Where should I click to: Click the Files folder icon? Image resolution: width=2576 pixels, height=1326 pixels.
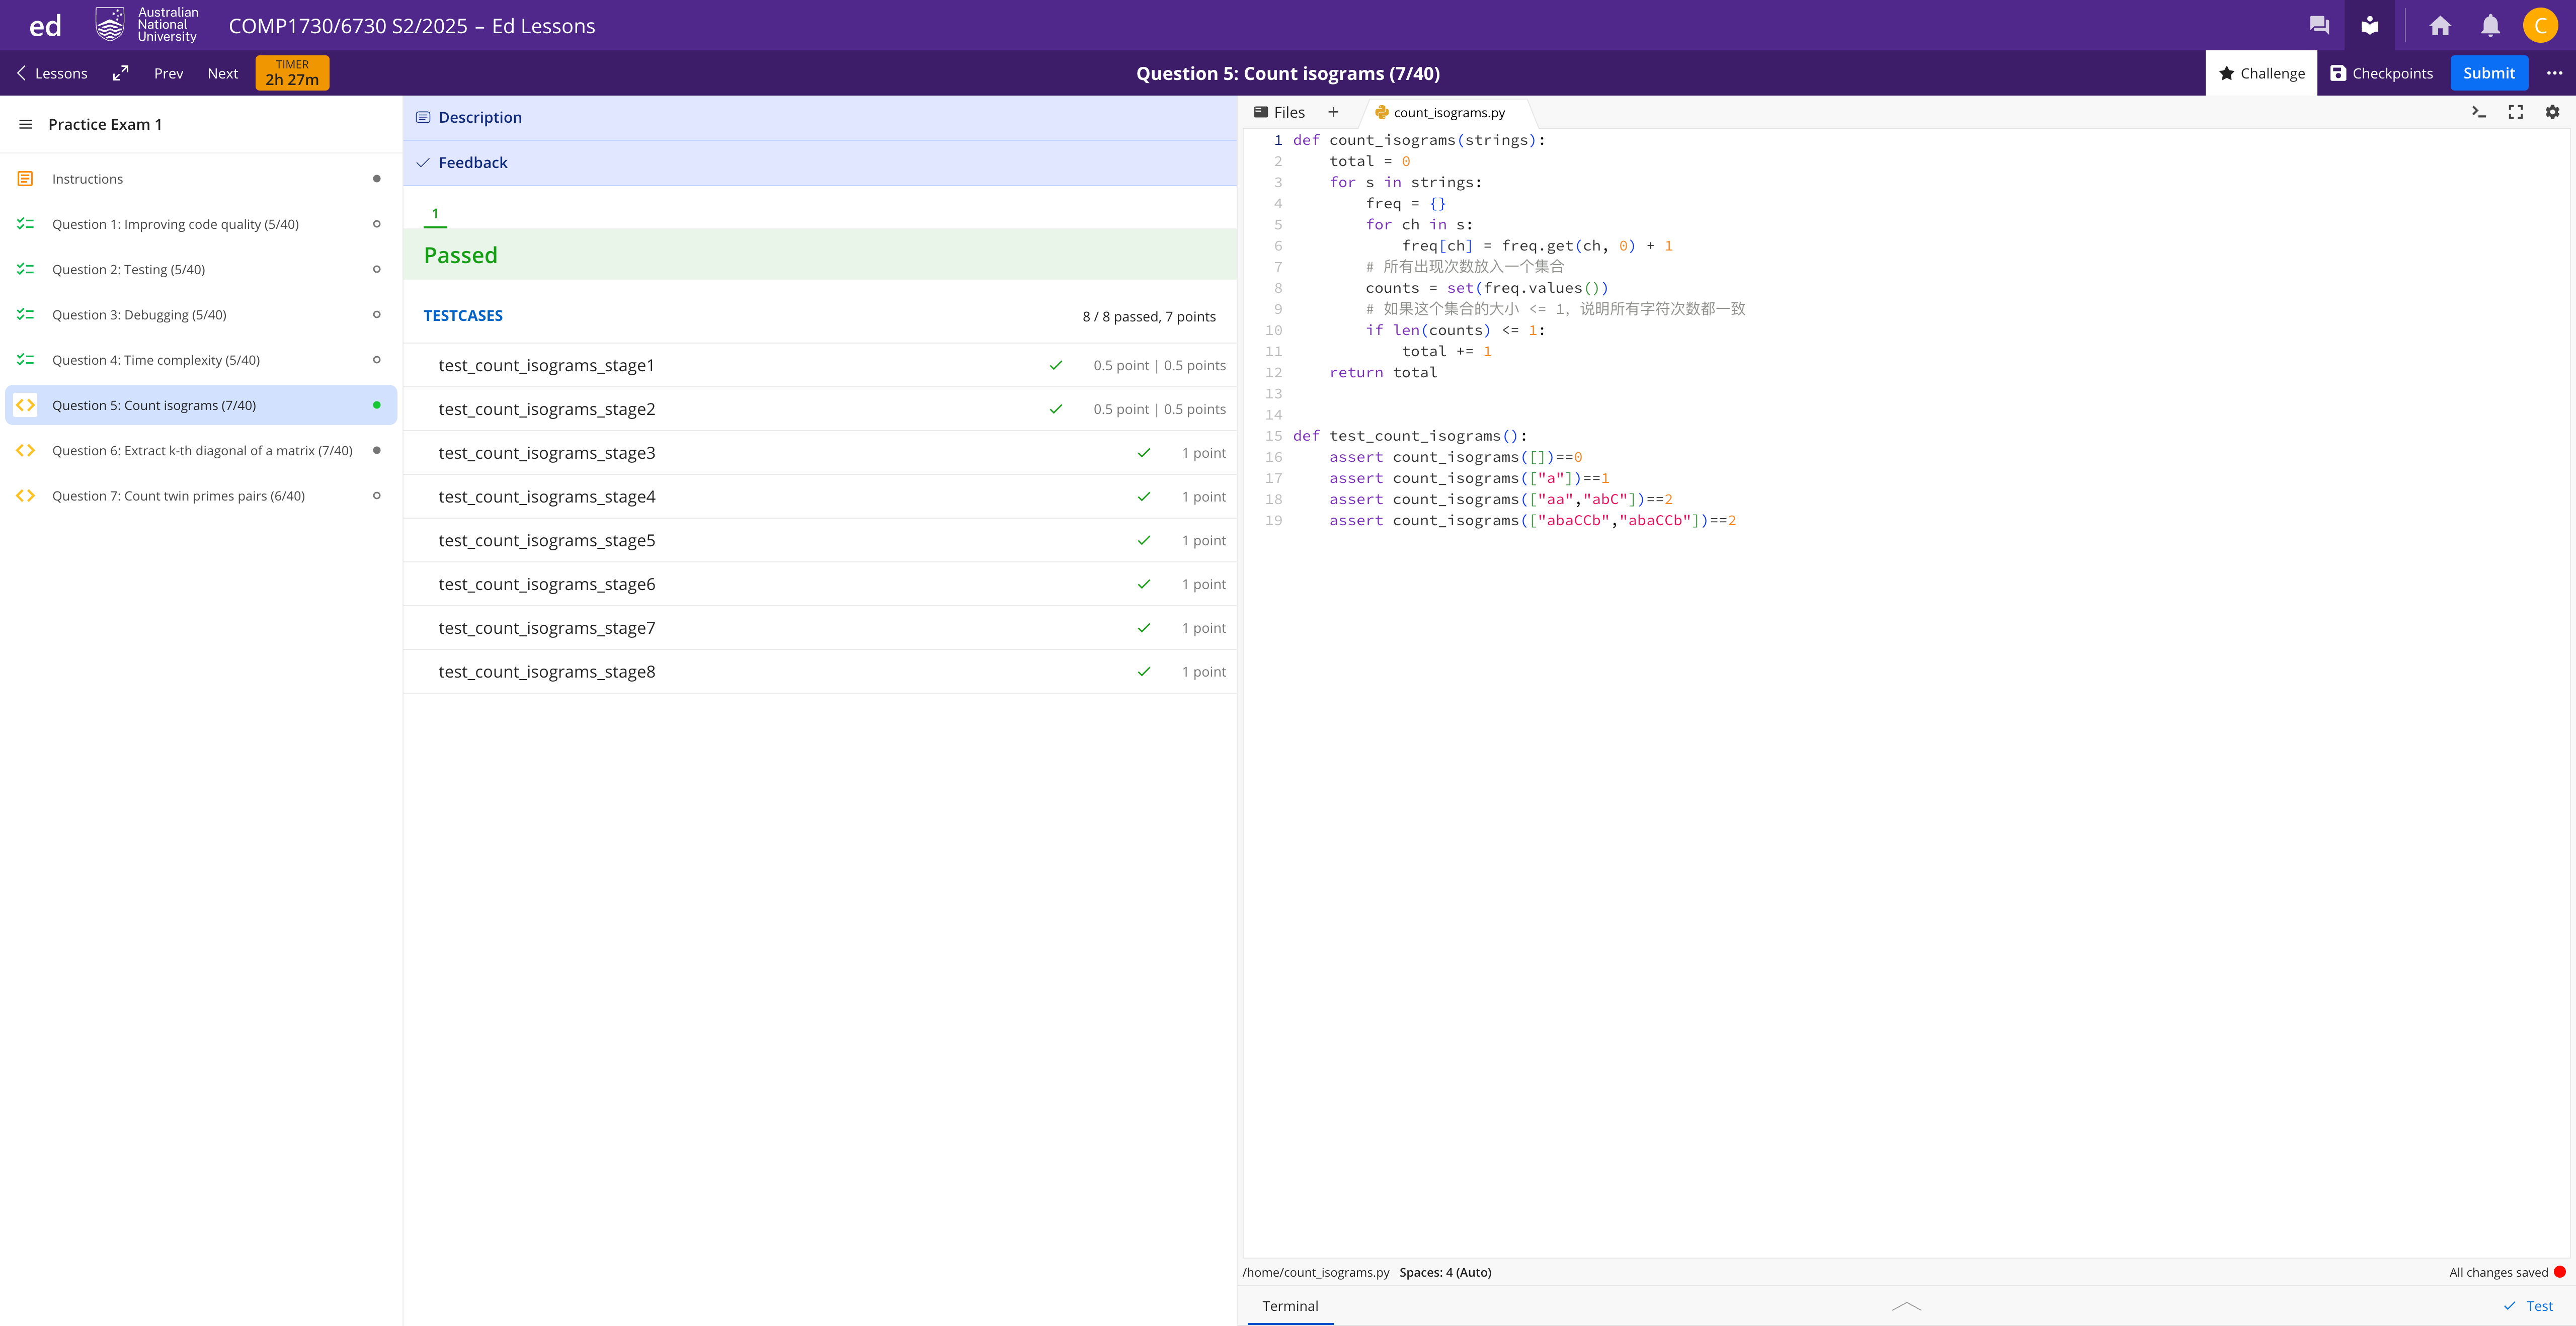coord(1261,112)
